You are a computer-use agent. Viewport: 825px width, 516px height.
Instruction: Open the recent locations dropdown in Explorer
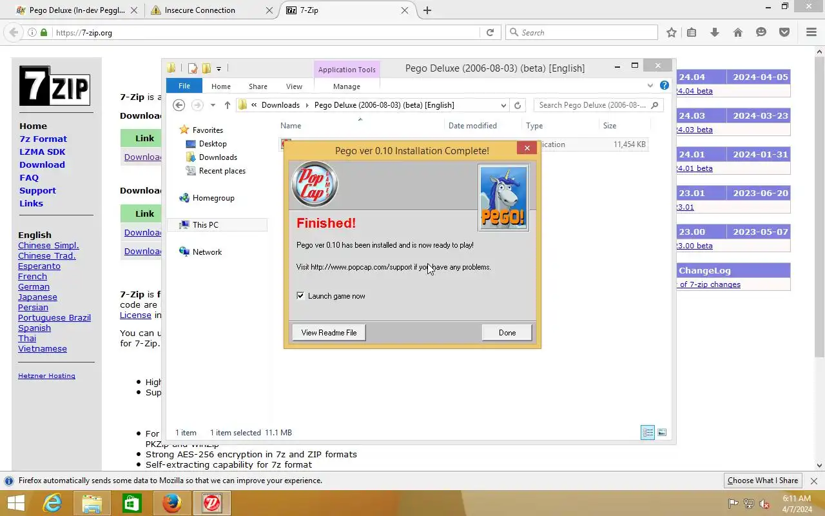213,105
